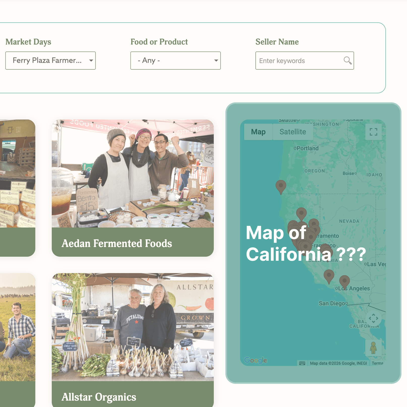The height and width of the screenshot is (407, 407).
Task: Open the map keyboard shortcuts icon
Action: coord(302,363)
